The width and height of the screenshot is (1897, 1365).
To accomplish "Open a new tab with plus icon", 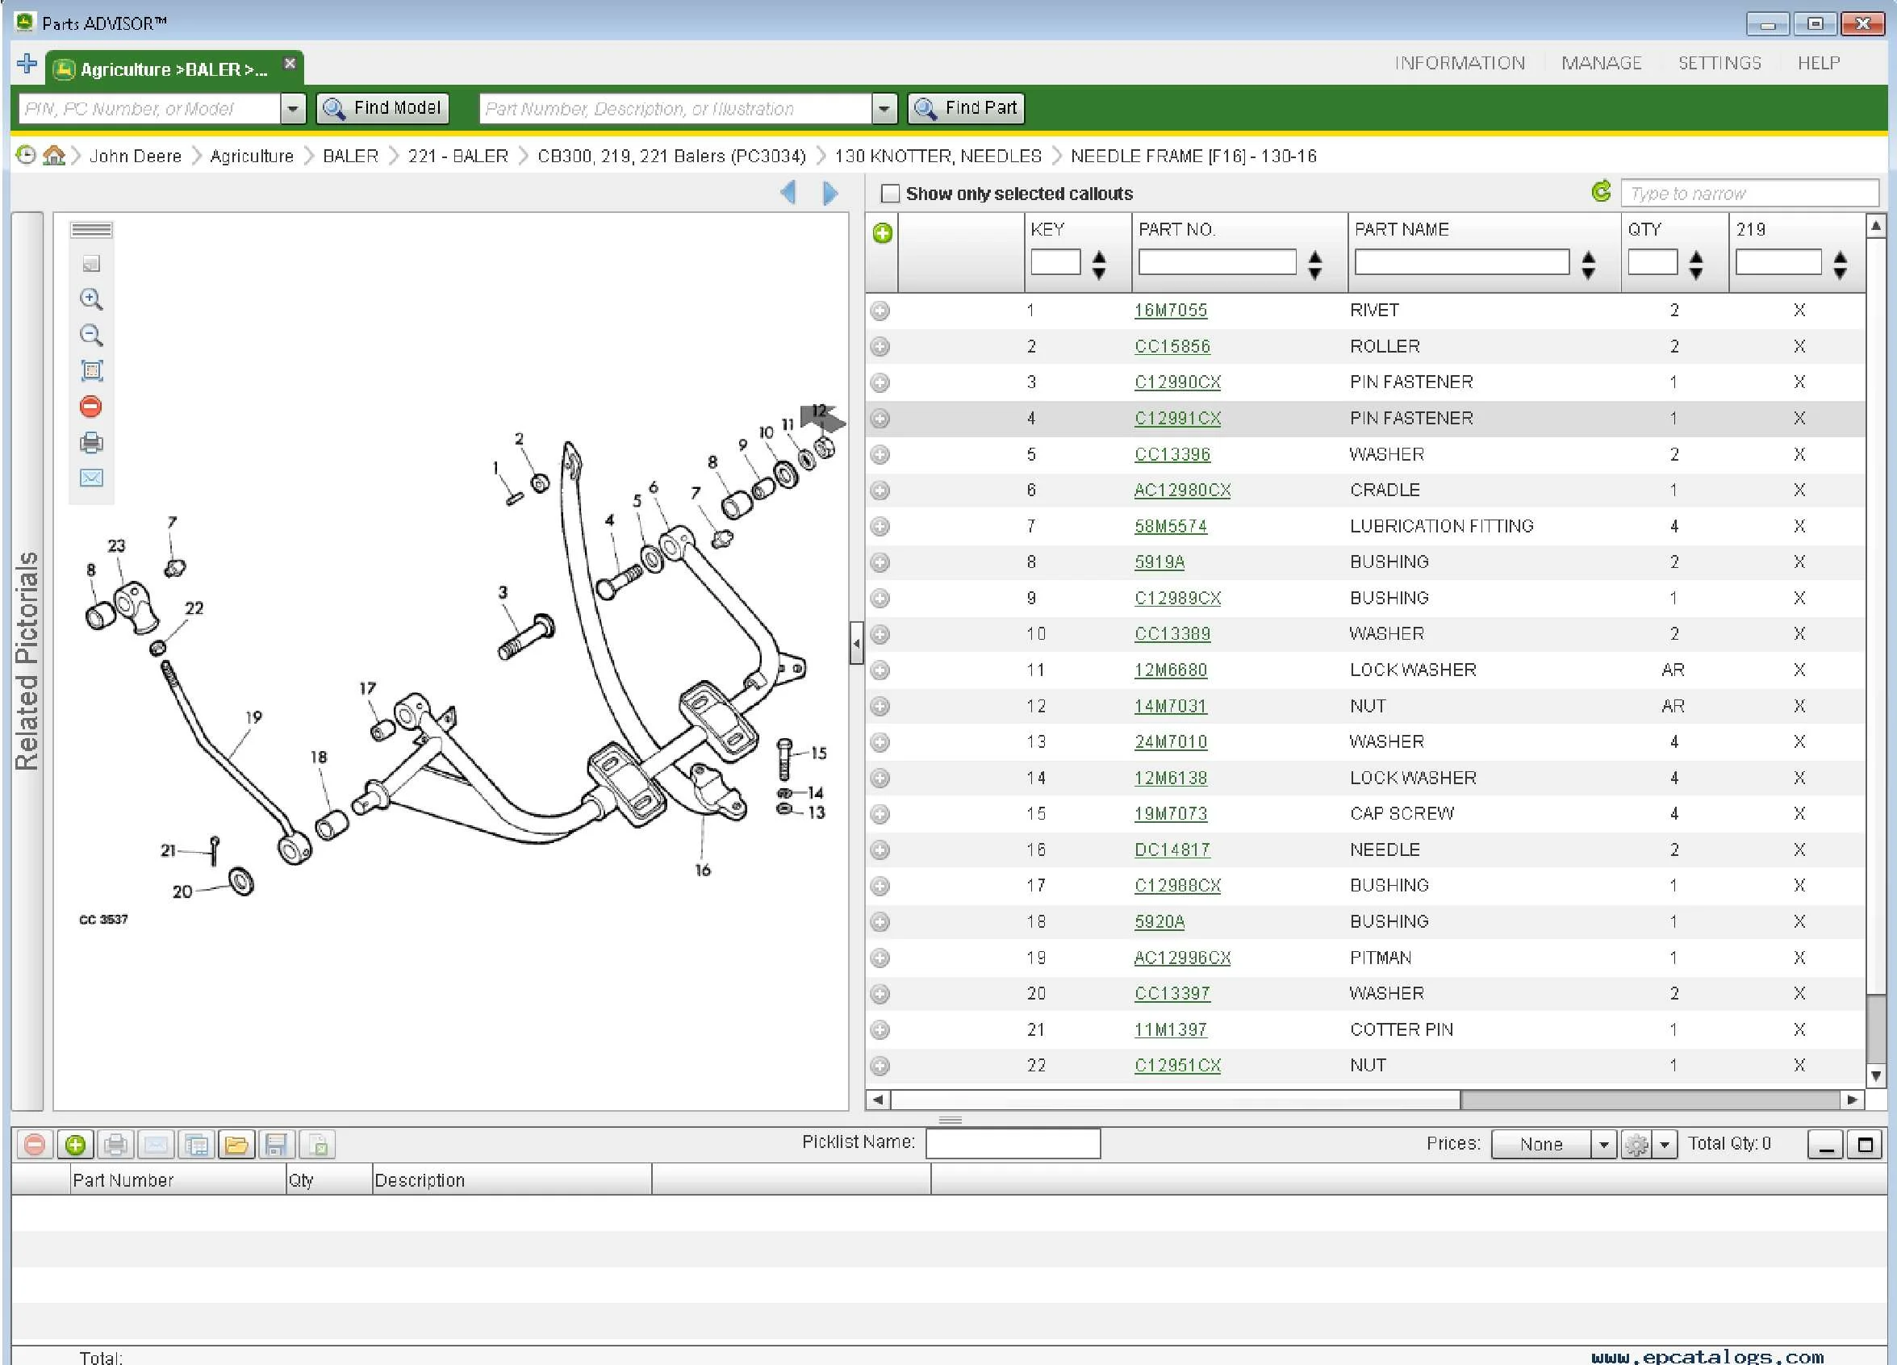I will click(27, 64).
